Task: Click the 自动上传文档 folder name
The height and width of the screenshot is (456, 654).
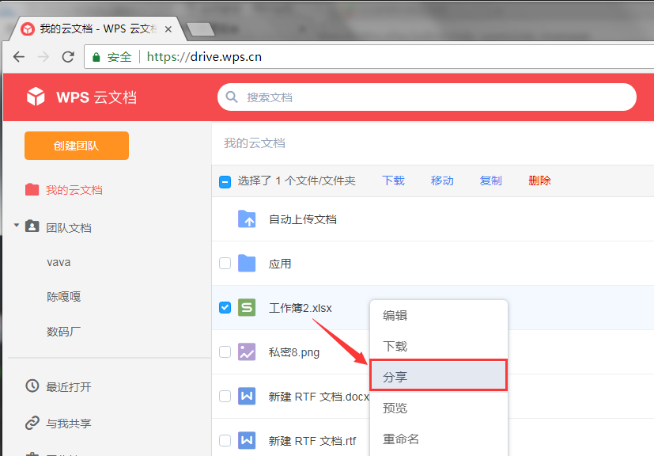Action: click(303, 219)
